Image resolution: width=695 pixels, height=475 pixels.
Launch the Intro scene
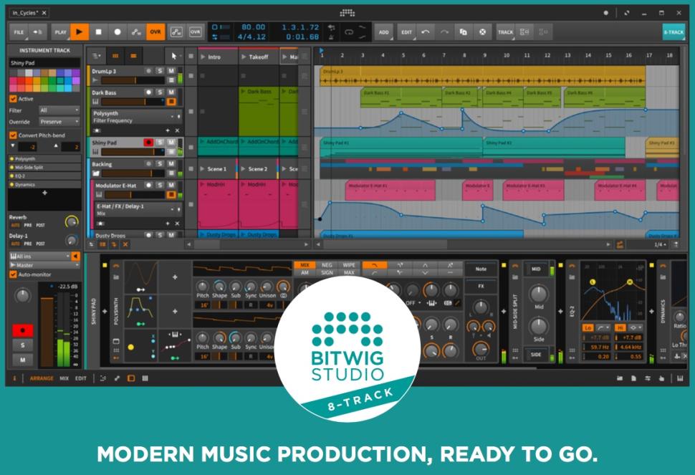(x=203, y=57)
